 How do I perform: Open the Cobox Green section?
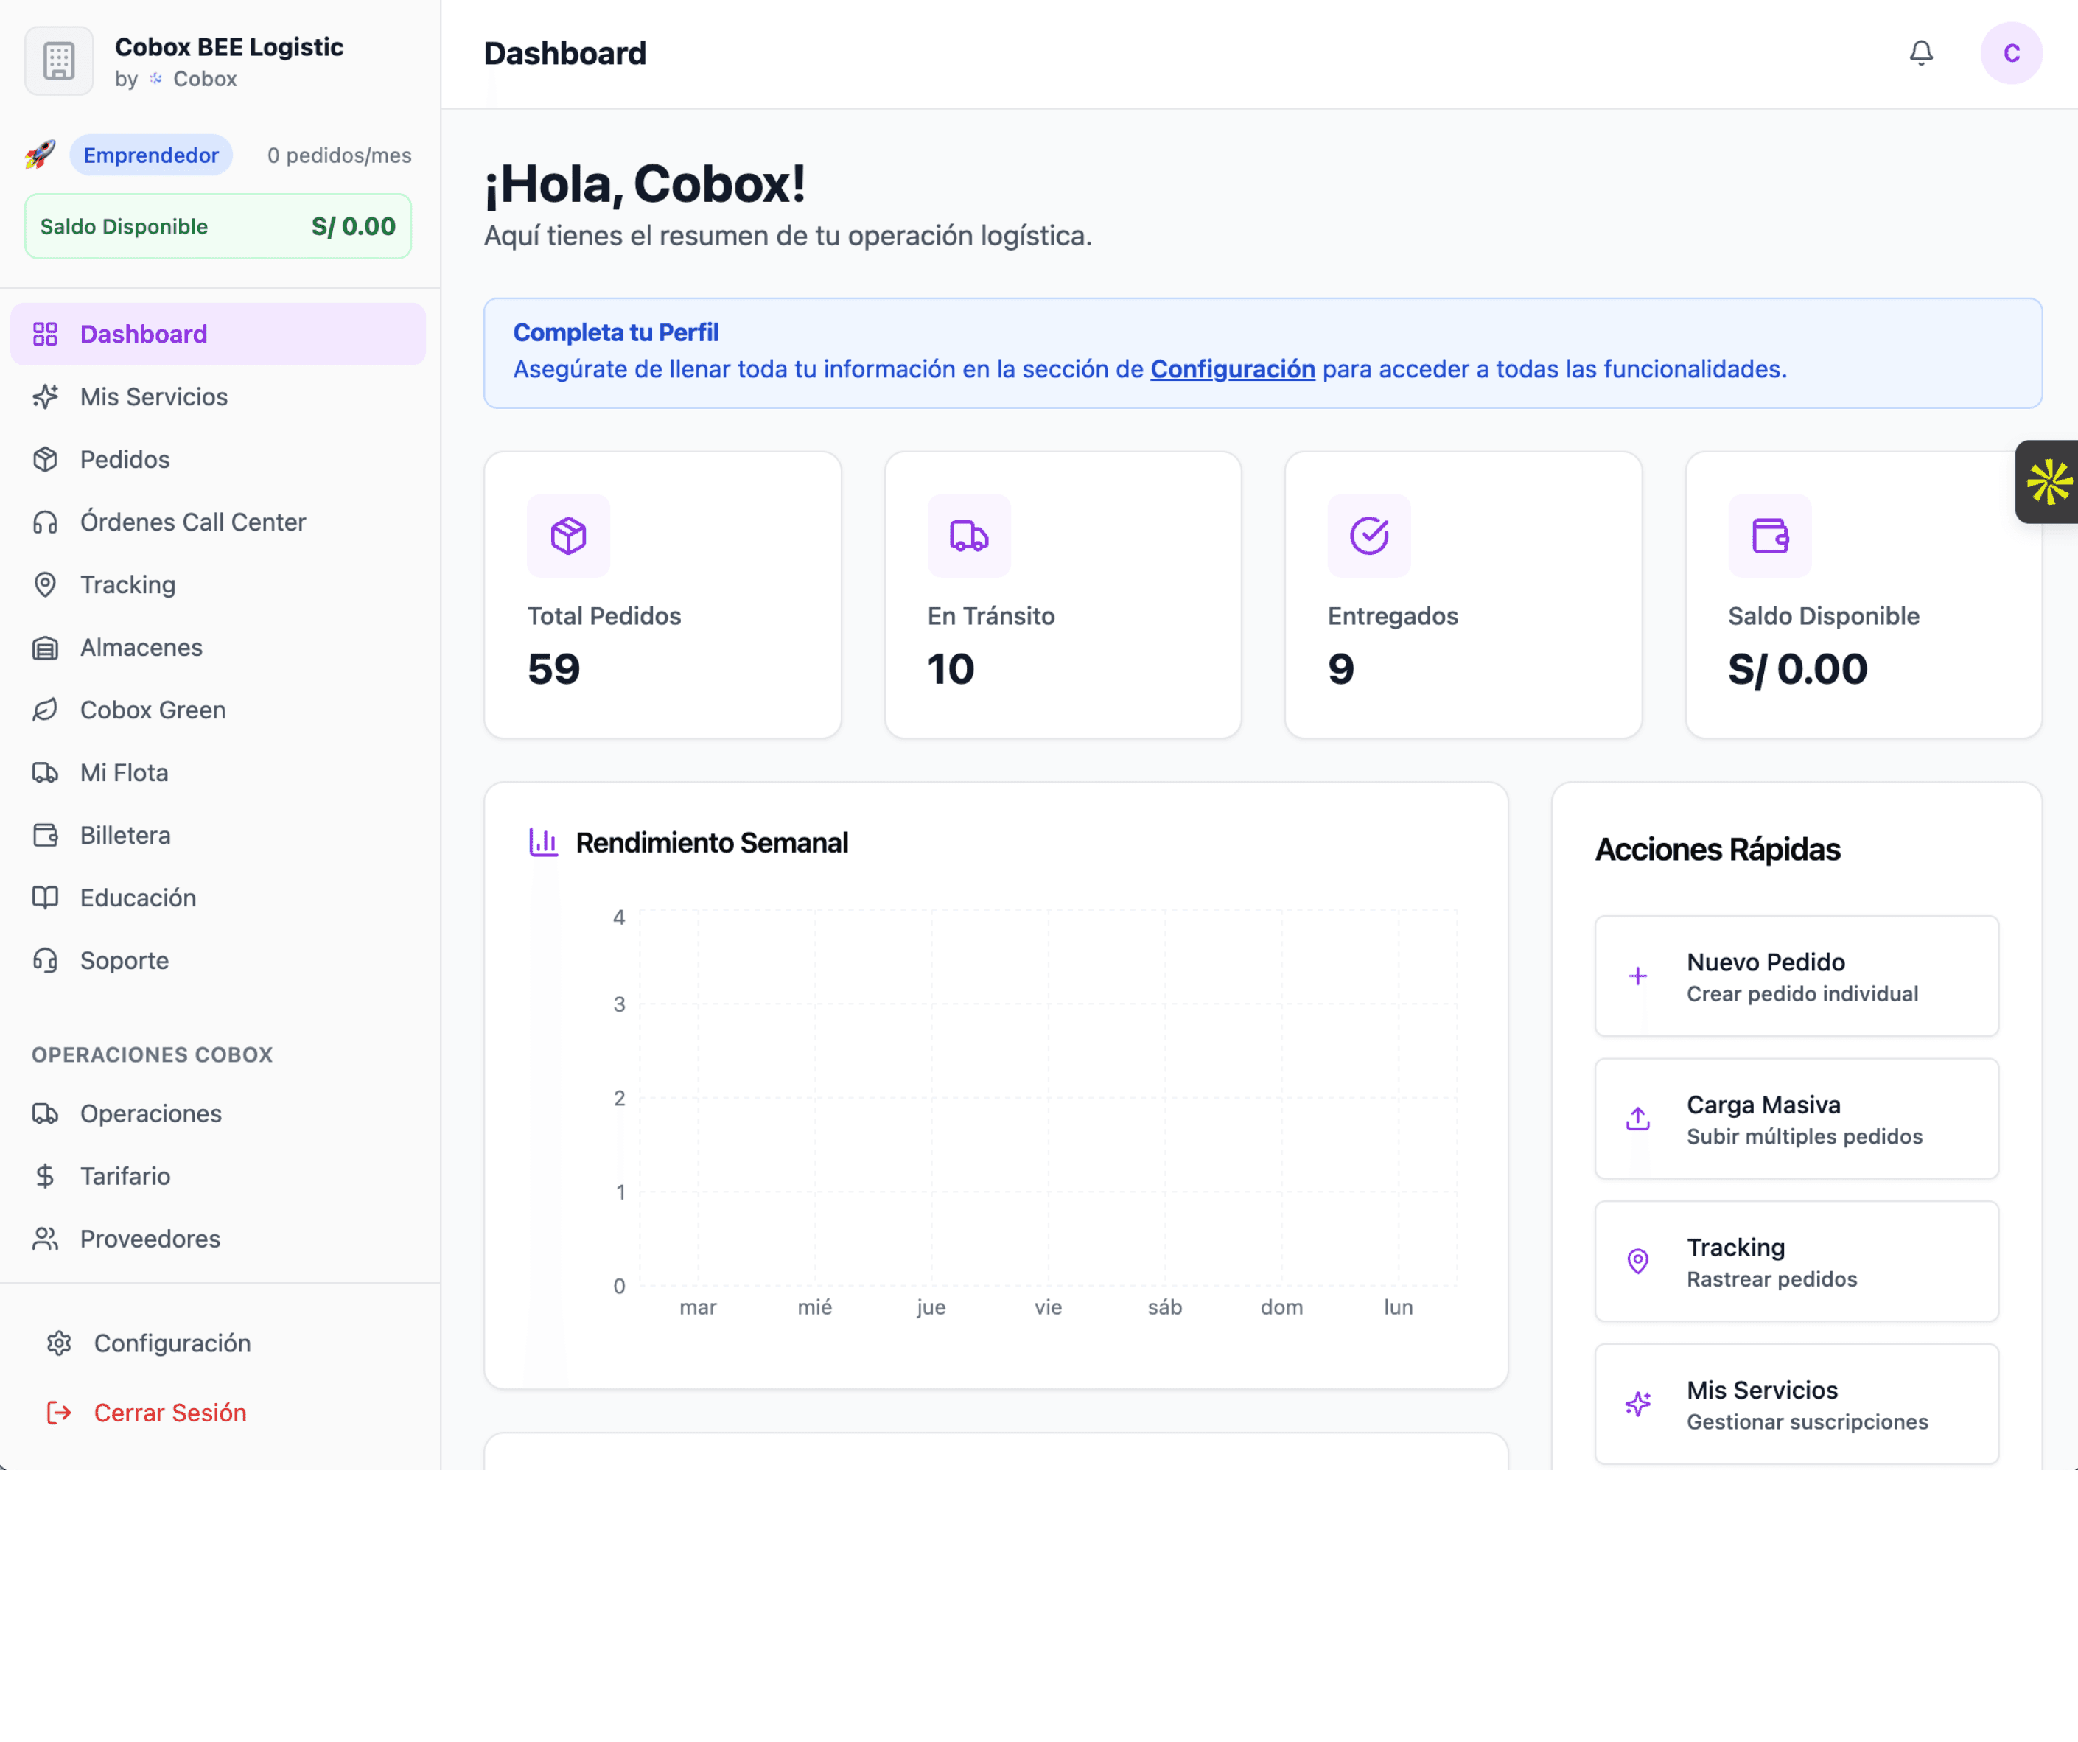(x=153, y=710)
